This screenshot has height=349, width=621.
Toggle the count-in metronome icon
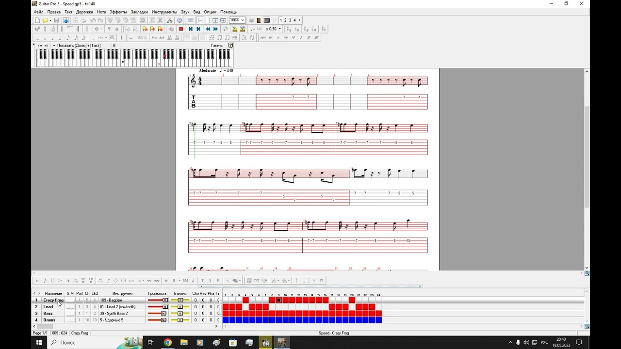243,29
